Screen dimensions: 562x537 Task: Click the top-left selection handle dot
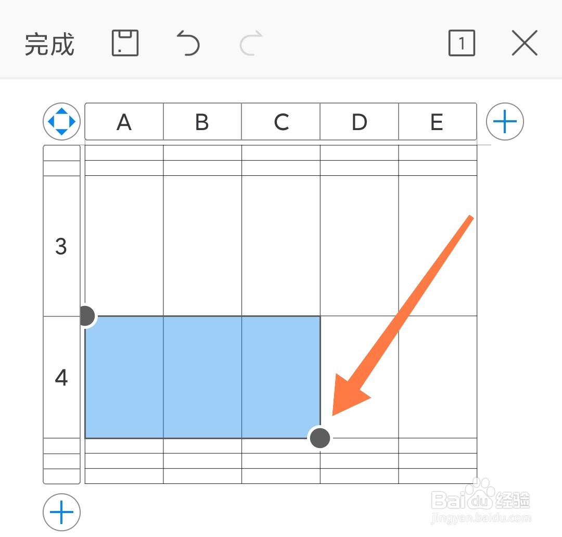pyautogui.click(x=85, y=316)
